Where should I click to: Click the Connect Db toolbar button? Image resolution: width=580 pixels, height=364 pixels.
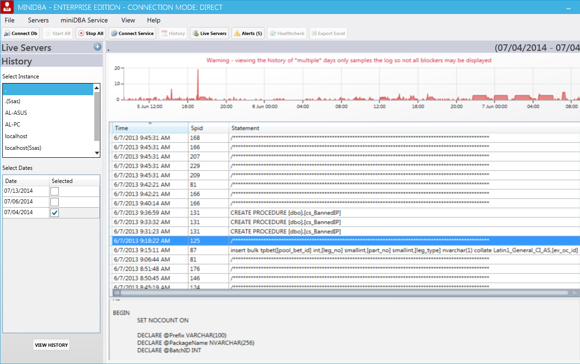(21, 34)
